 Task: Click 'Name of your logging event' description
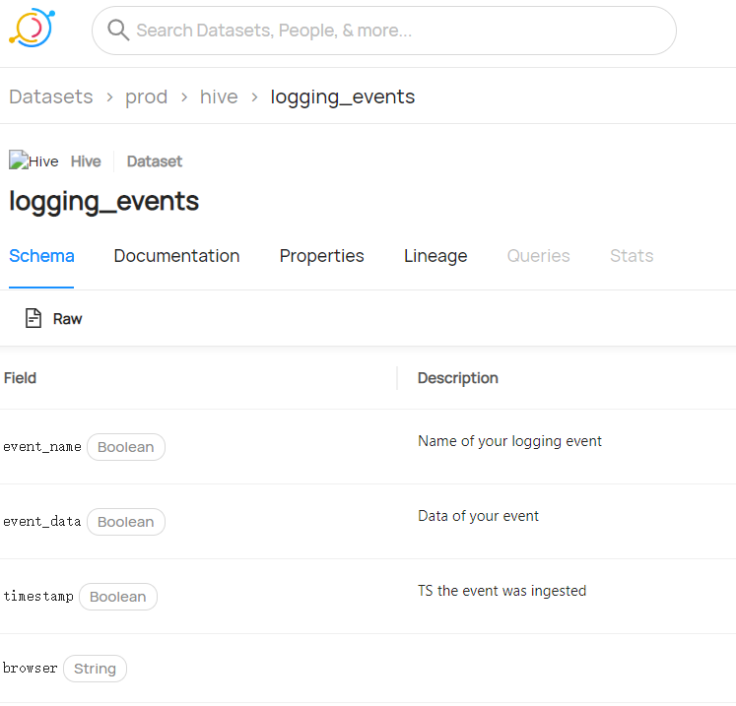(509, 441)
